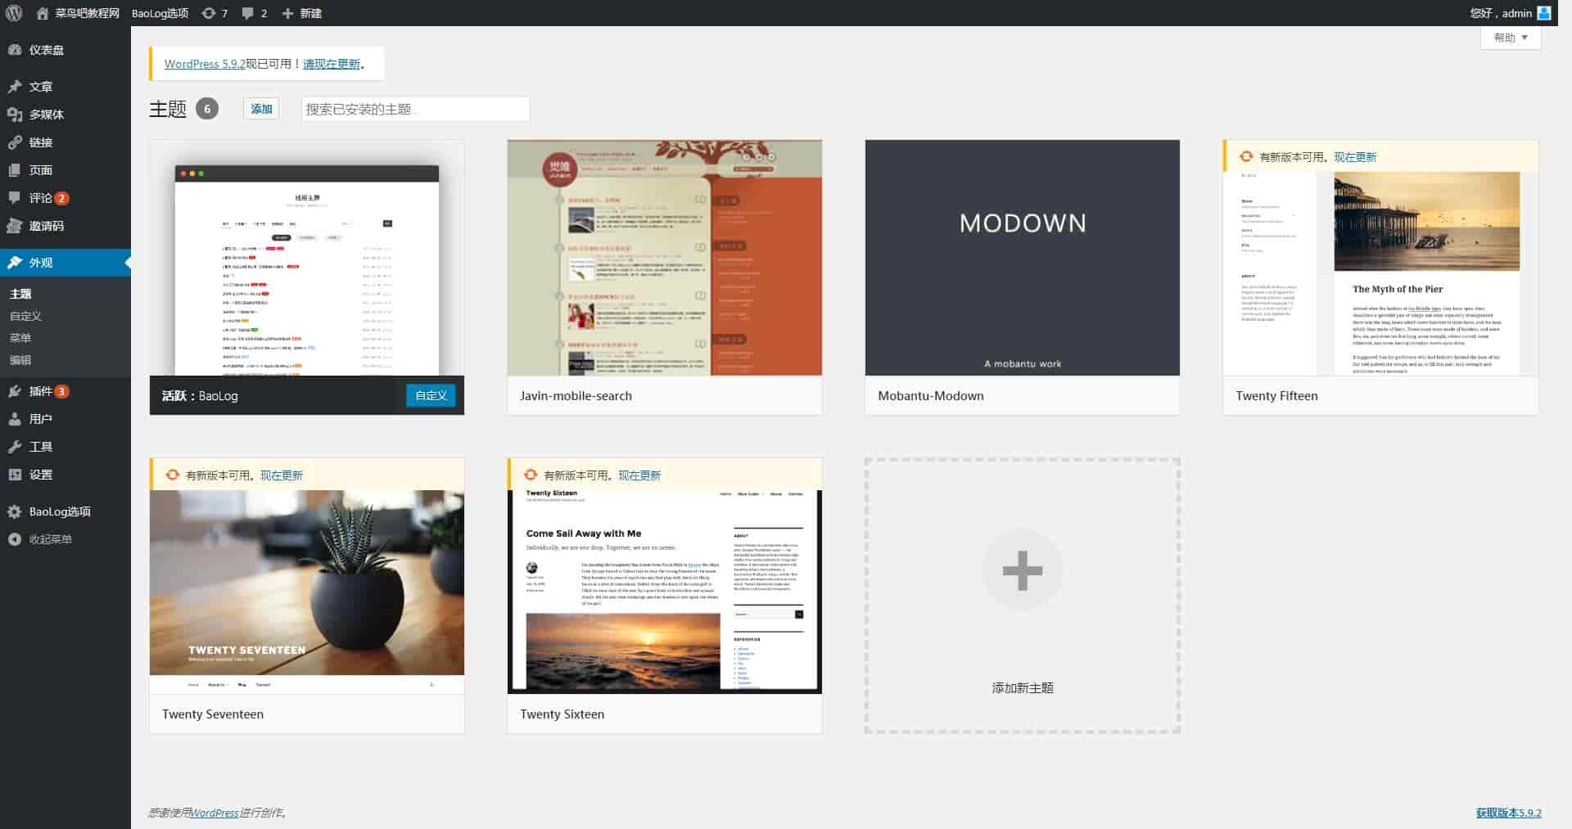The height and width of the screenshot is (829, 1572).
Task: Open the 新建 menu label
Action: (310, 13)
